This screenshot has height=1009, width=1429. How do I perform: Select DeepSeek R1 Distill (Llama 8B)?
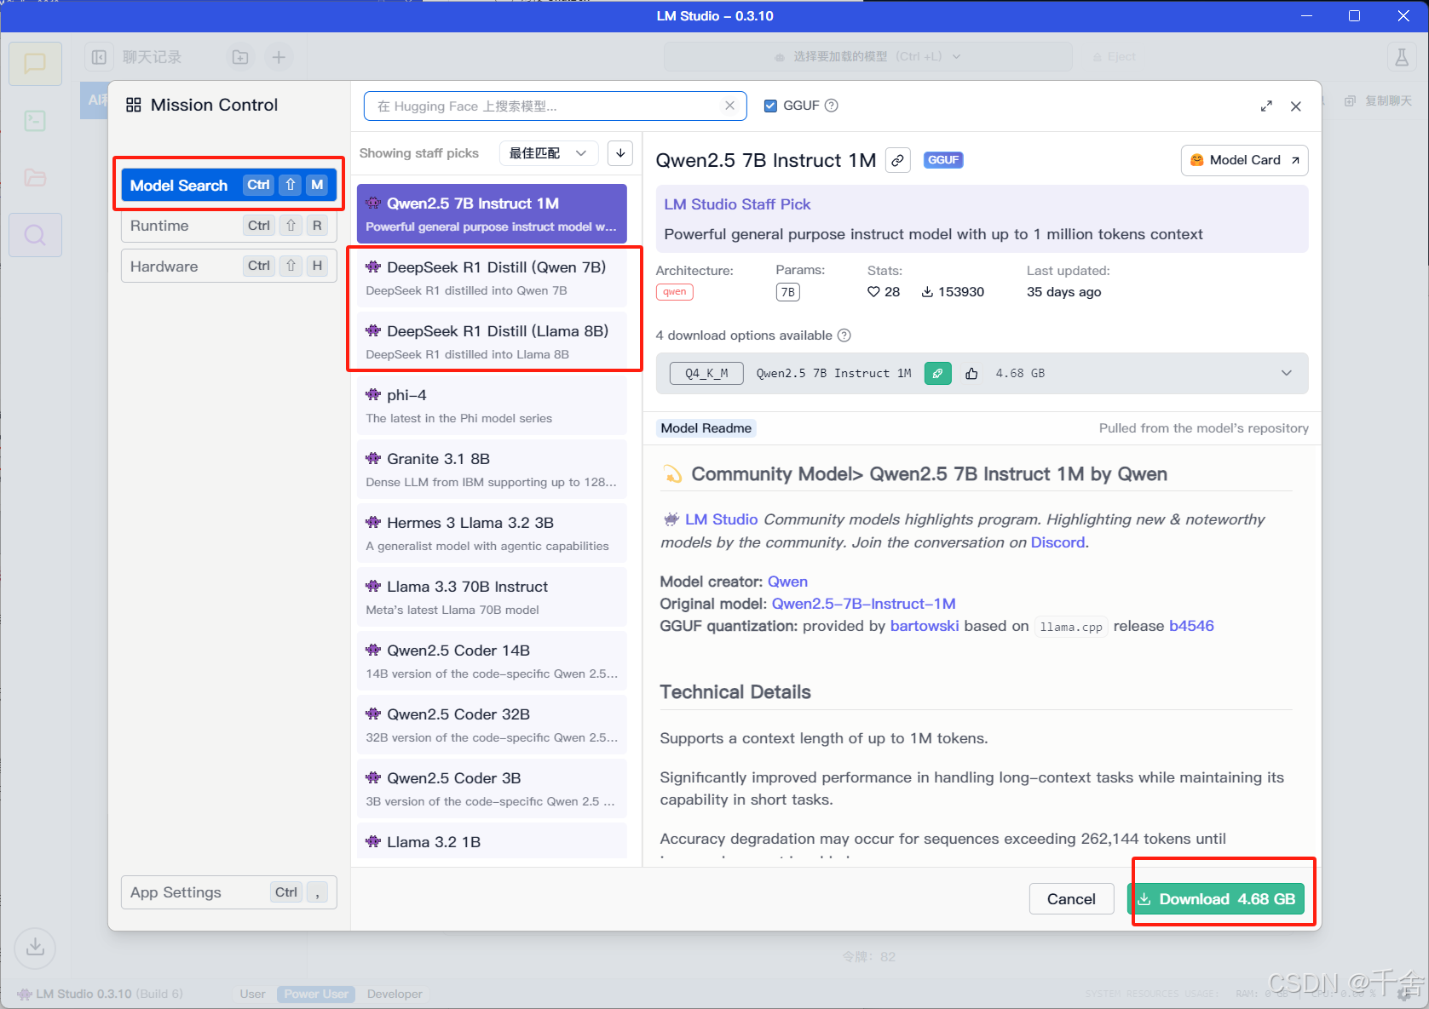492,341
